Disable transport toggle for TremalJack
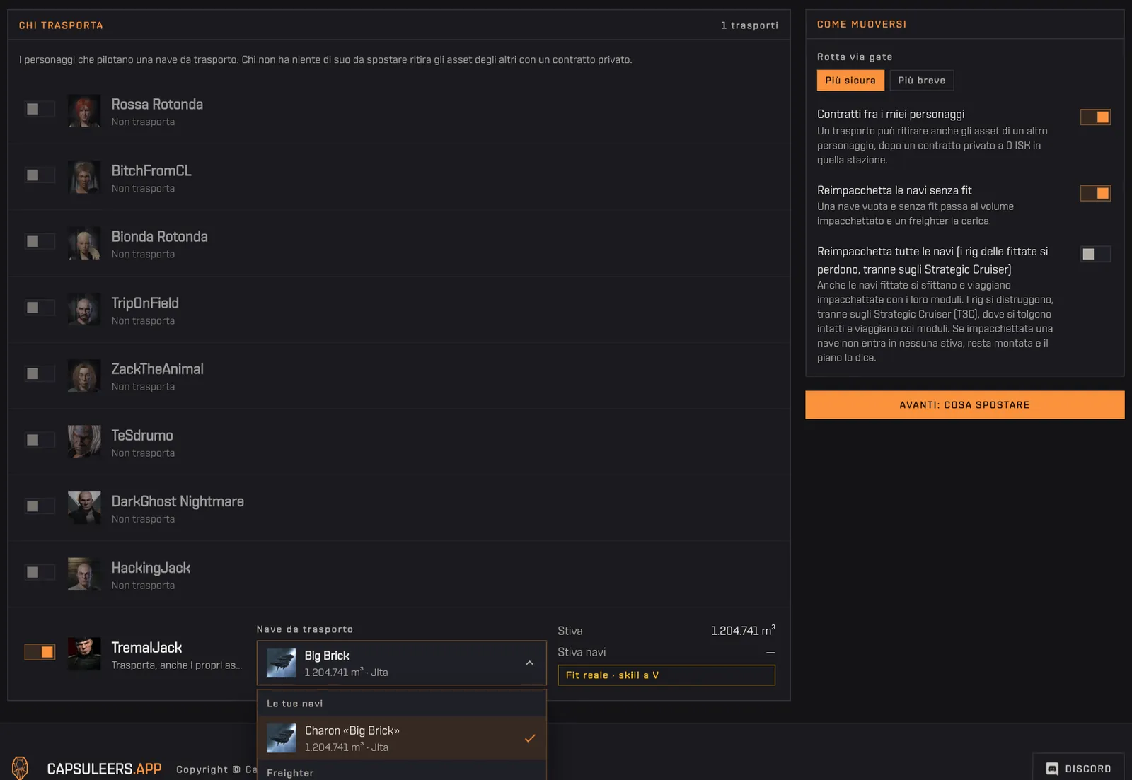The image size is (1132, 780). pyautogui.click(x=40, y=652)
